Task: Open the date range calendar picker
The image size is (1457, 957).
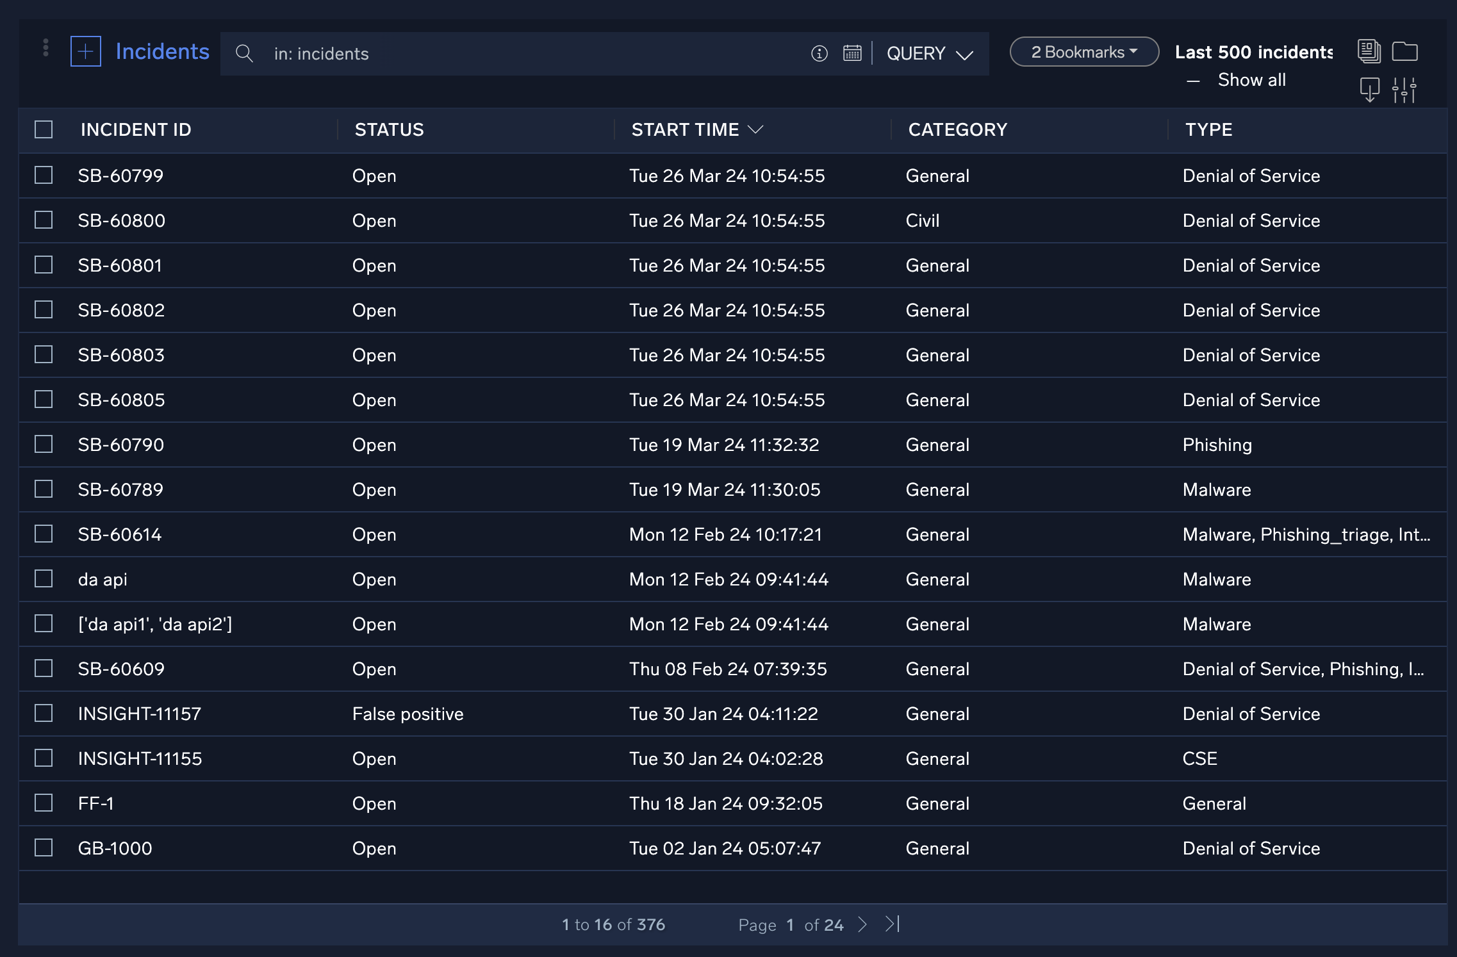Action: tap(852, 54)
